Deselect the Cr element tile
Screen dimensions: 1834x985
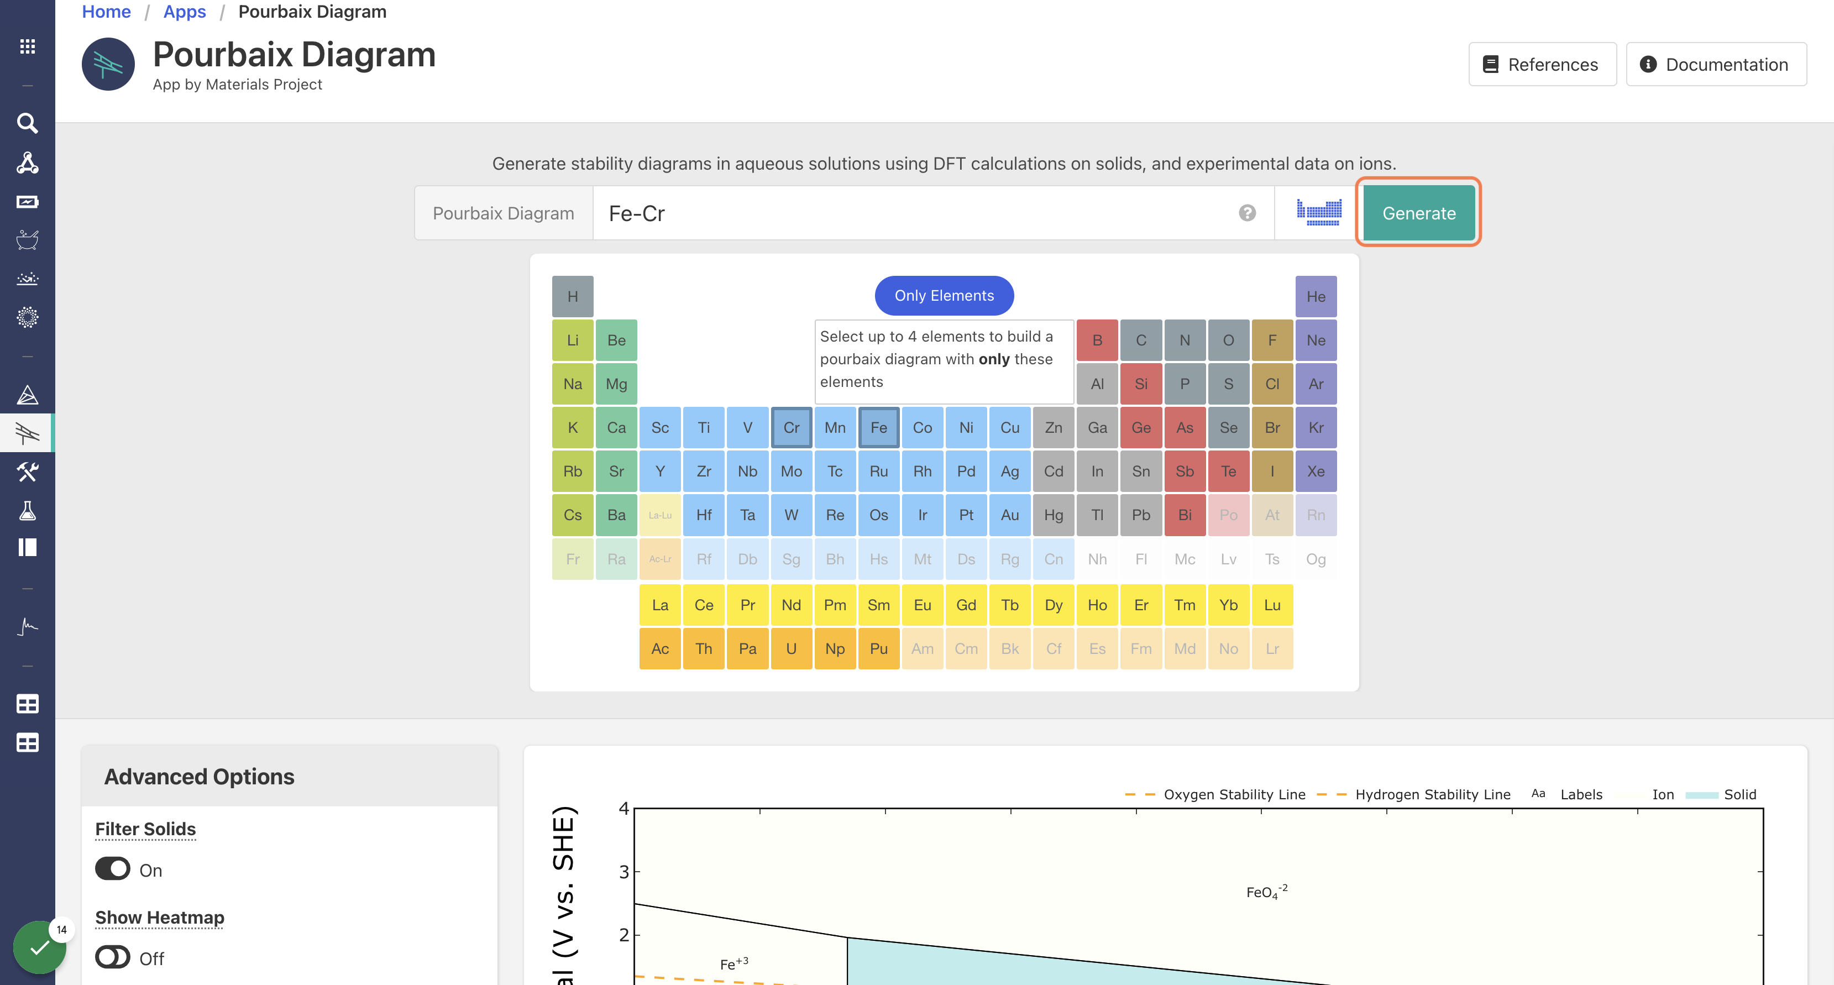[791, 428]
